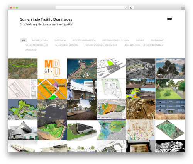193x164 pixels.
Task: Filter projects by PATRIMONIO
Action: pos(157,40)
